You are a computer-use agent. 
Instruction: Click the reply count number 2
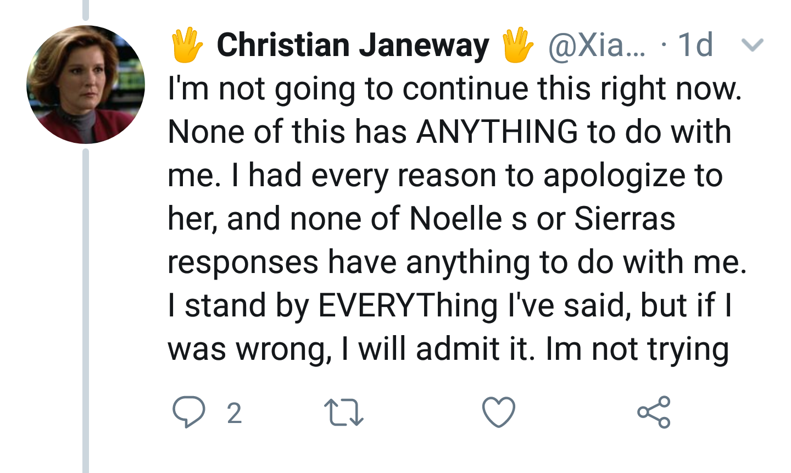click(x=235, y=413)
